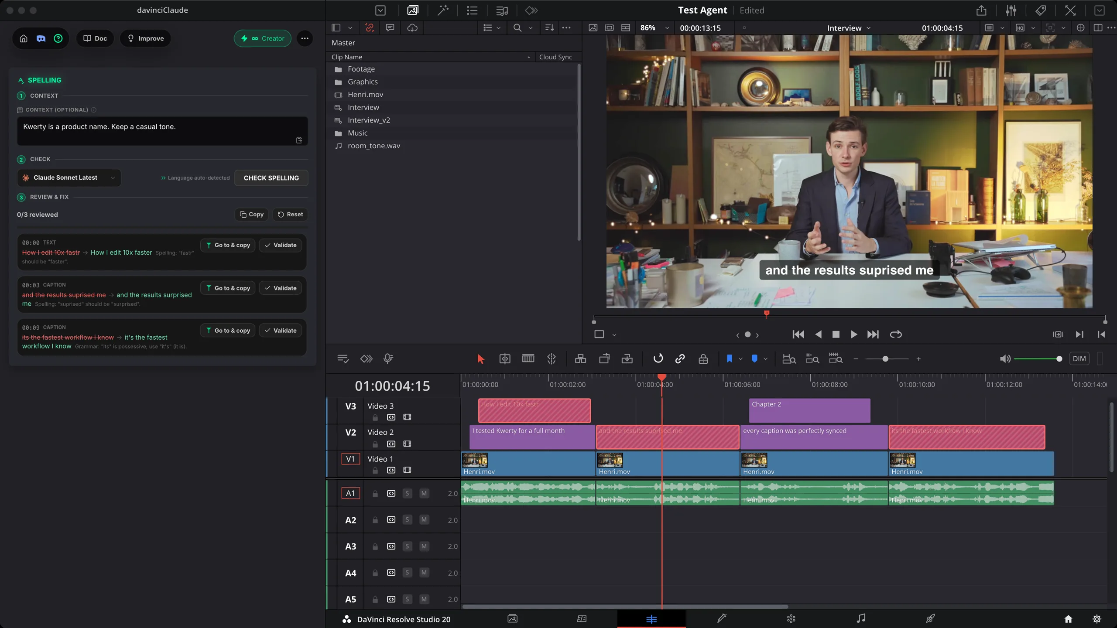The width and height of the screenshot is (1117, 628).
Task: Toggle the Position Lock padlock icon
Action: 703,359
